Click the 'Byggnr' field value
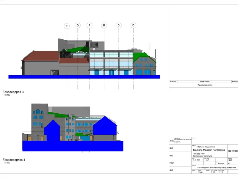The width and height of the screenshot is (238, 178). point(201,172)
